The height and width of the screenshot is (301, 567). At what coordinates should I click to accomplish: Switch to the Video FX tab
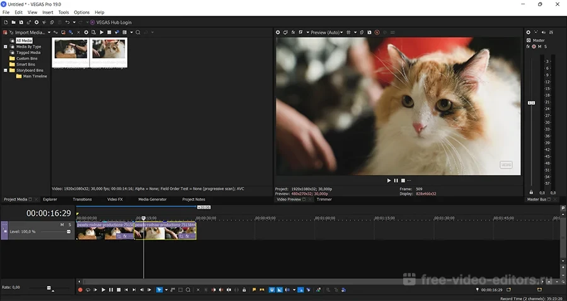point(115,199)
